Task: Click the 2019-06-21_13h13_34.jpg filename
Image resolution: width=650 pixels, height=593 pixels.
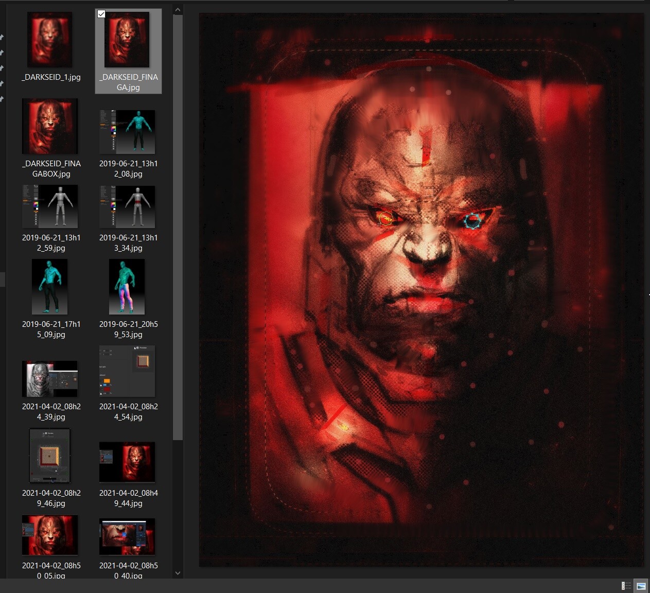Action: click(x=129, y=243)
